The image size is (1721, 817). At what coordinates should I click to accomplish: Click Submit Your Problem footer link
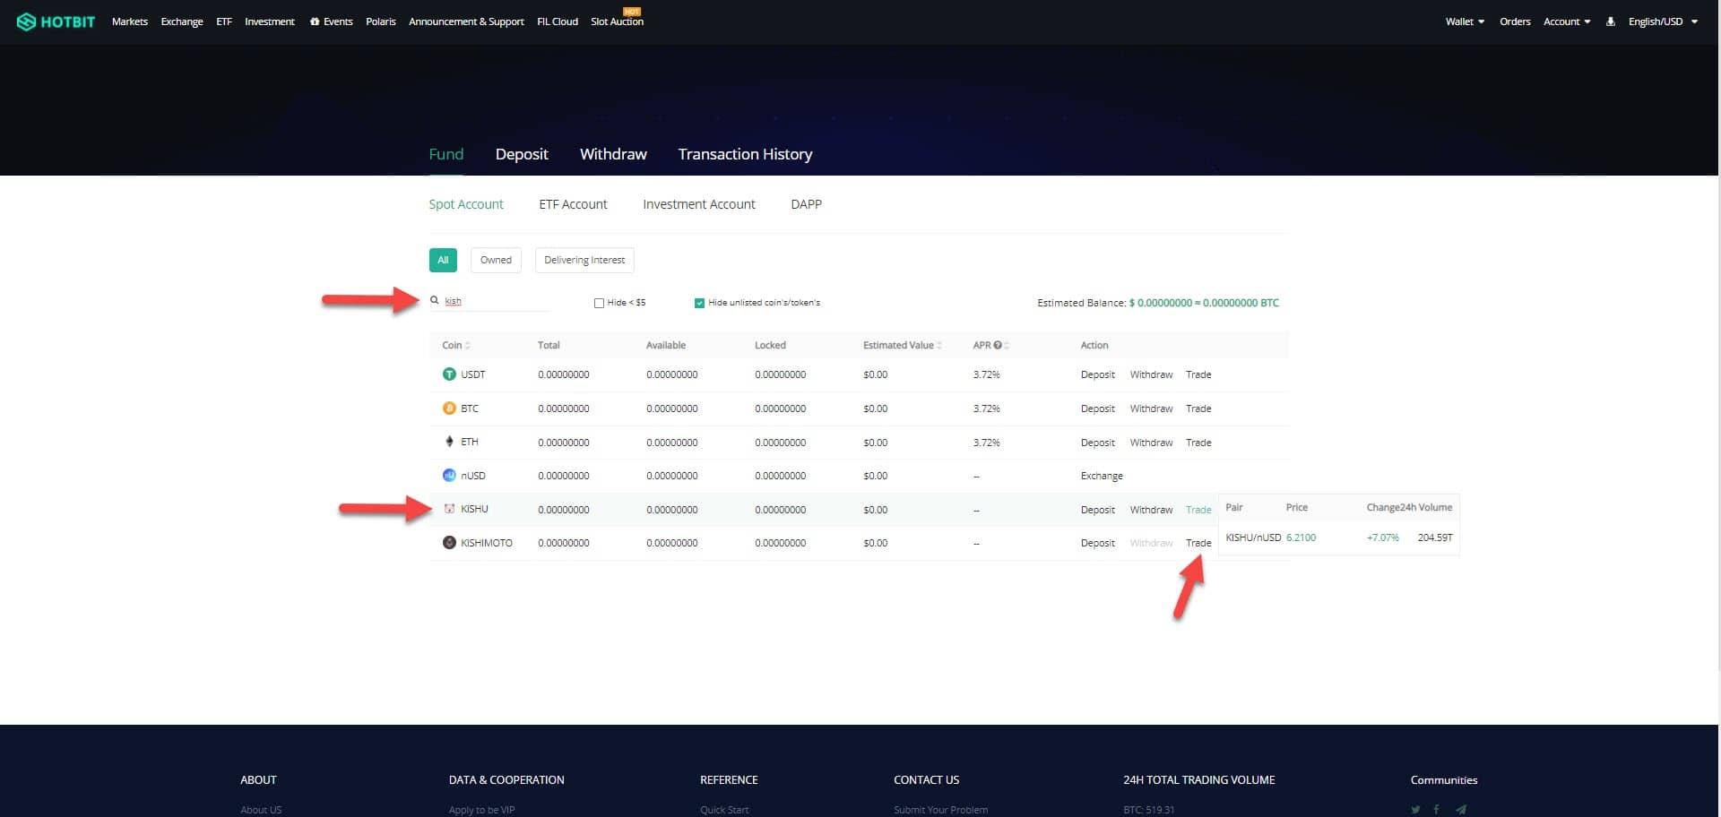point(940,810)
